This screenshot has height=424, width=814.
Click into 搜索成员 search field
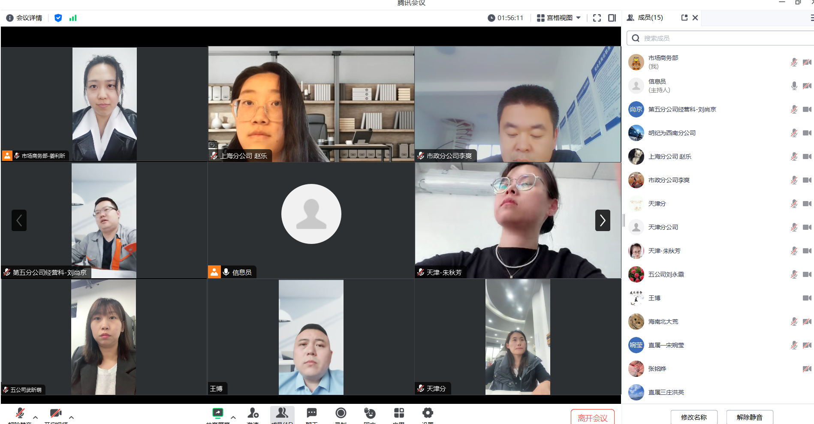(721, 38)
